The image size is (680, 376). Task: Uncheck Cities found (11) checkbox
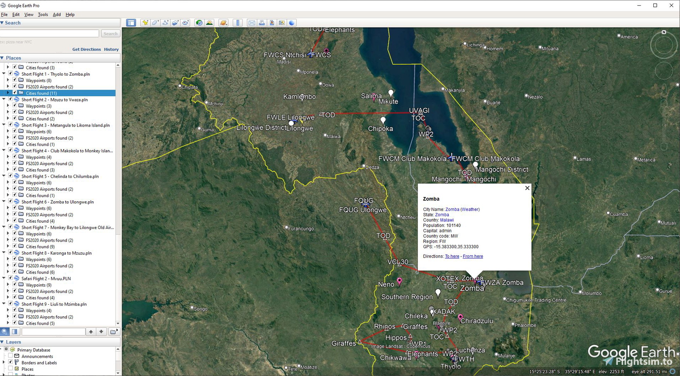(x=15, y=93)
